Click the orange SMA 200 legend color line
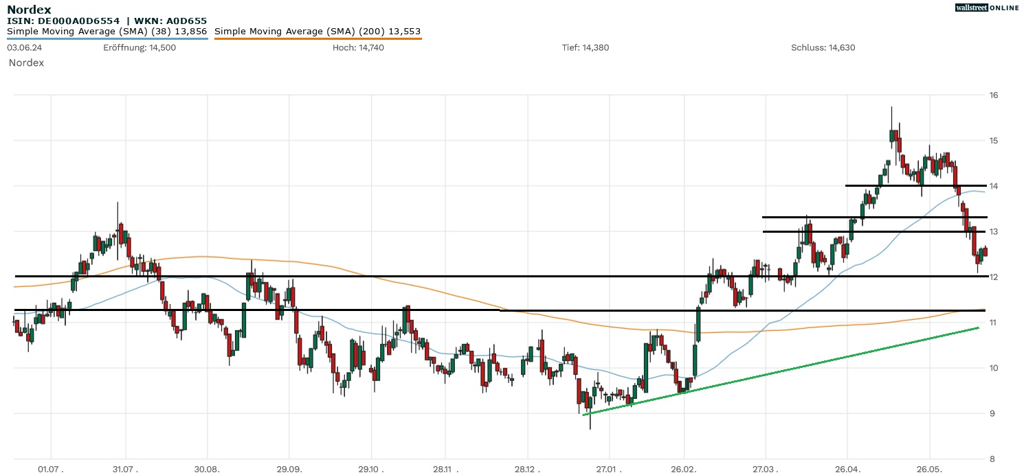This screenshot has height=473, width=1024. (318, 38)
